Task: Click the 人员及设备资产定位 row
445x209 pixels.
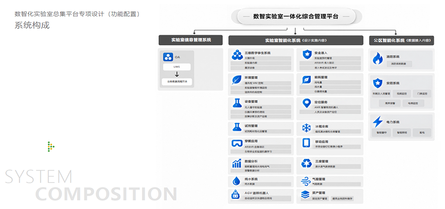Action: pos(330,113)
